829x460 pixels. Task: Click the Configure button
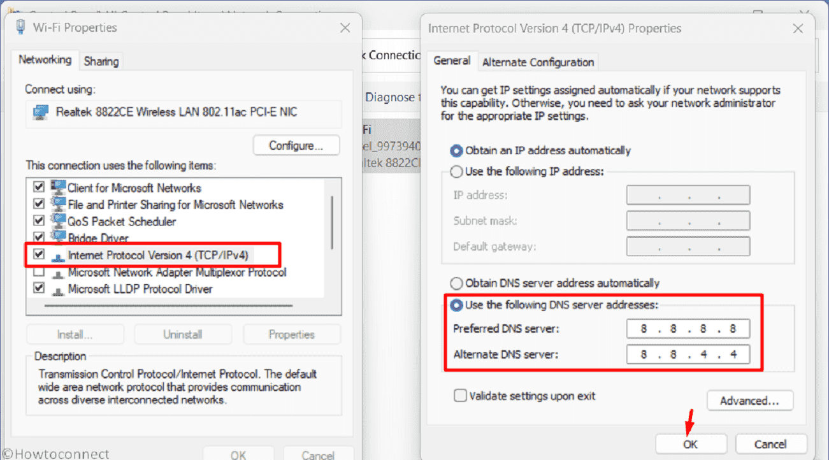[x=296, y=145]
